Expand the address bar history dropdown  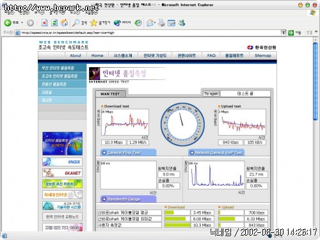[x=283, y=33]
